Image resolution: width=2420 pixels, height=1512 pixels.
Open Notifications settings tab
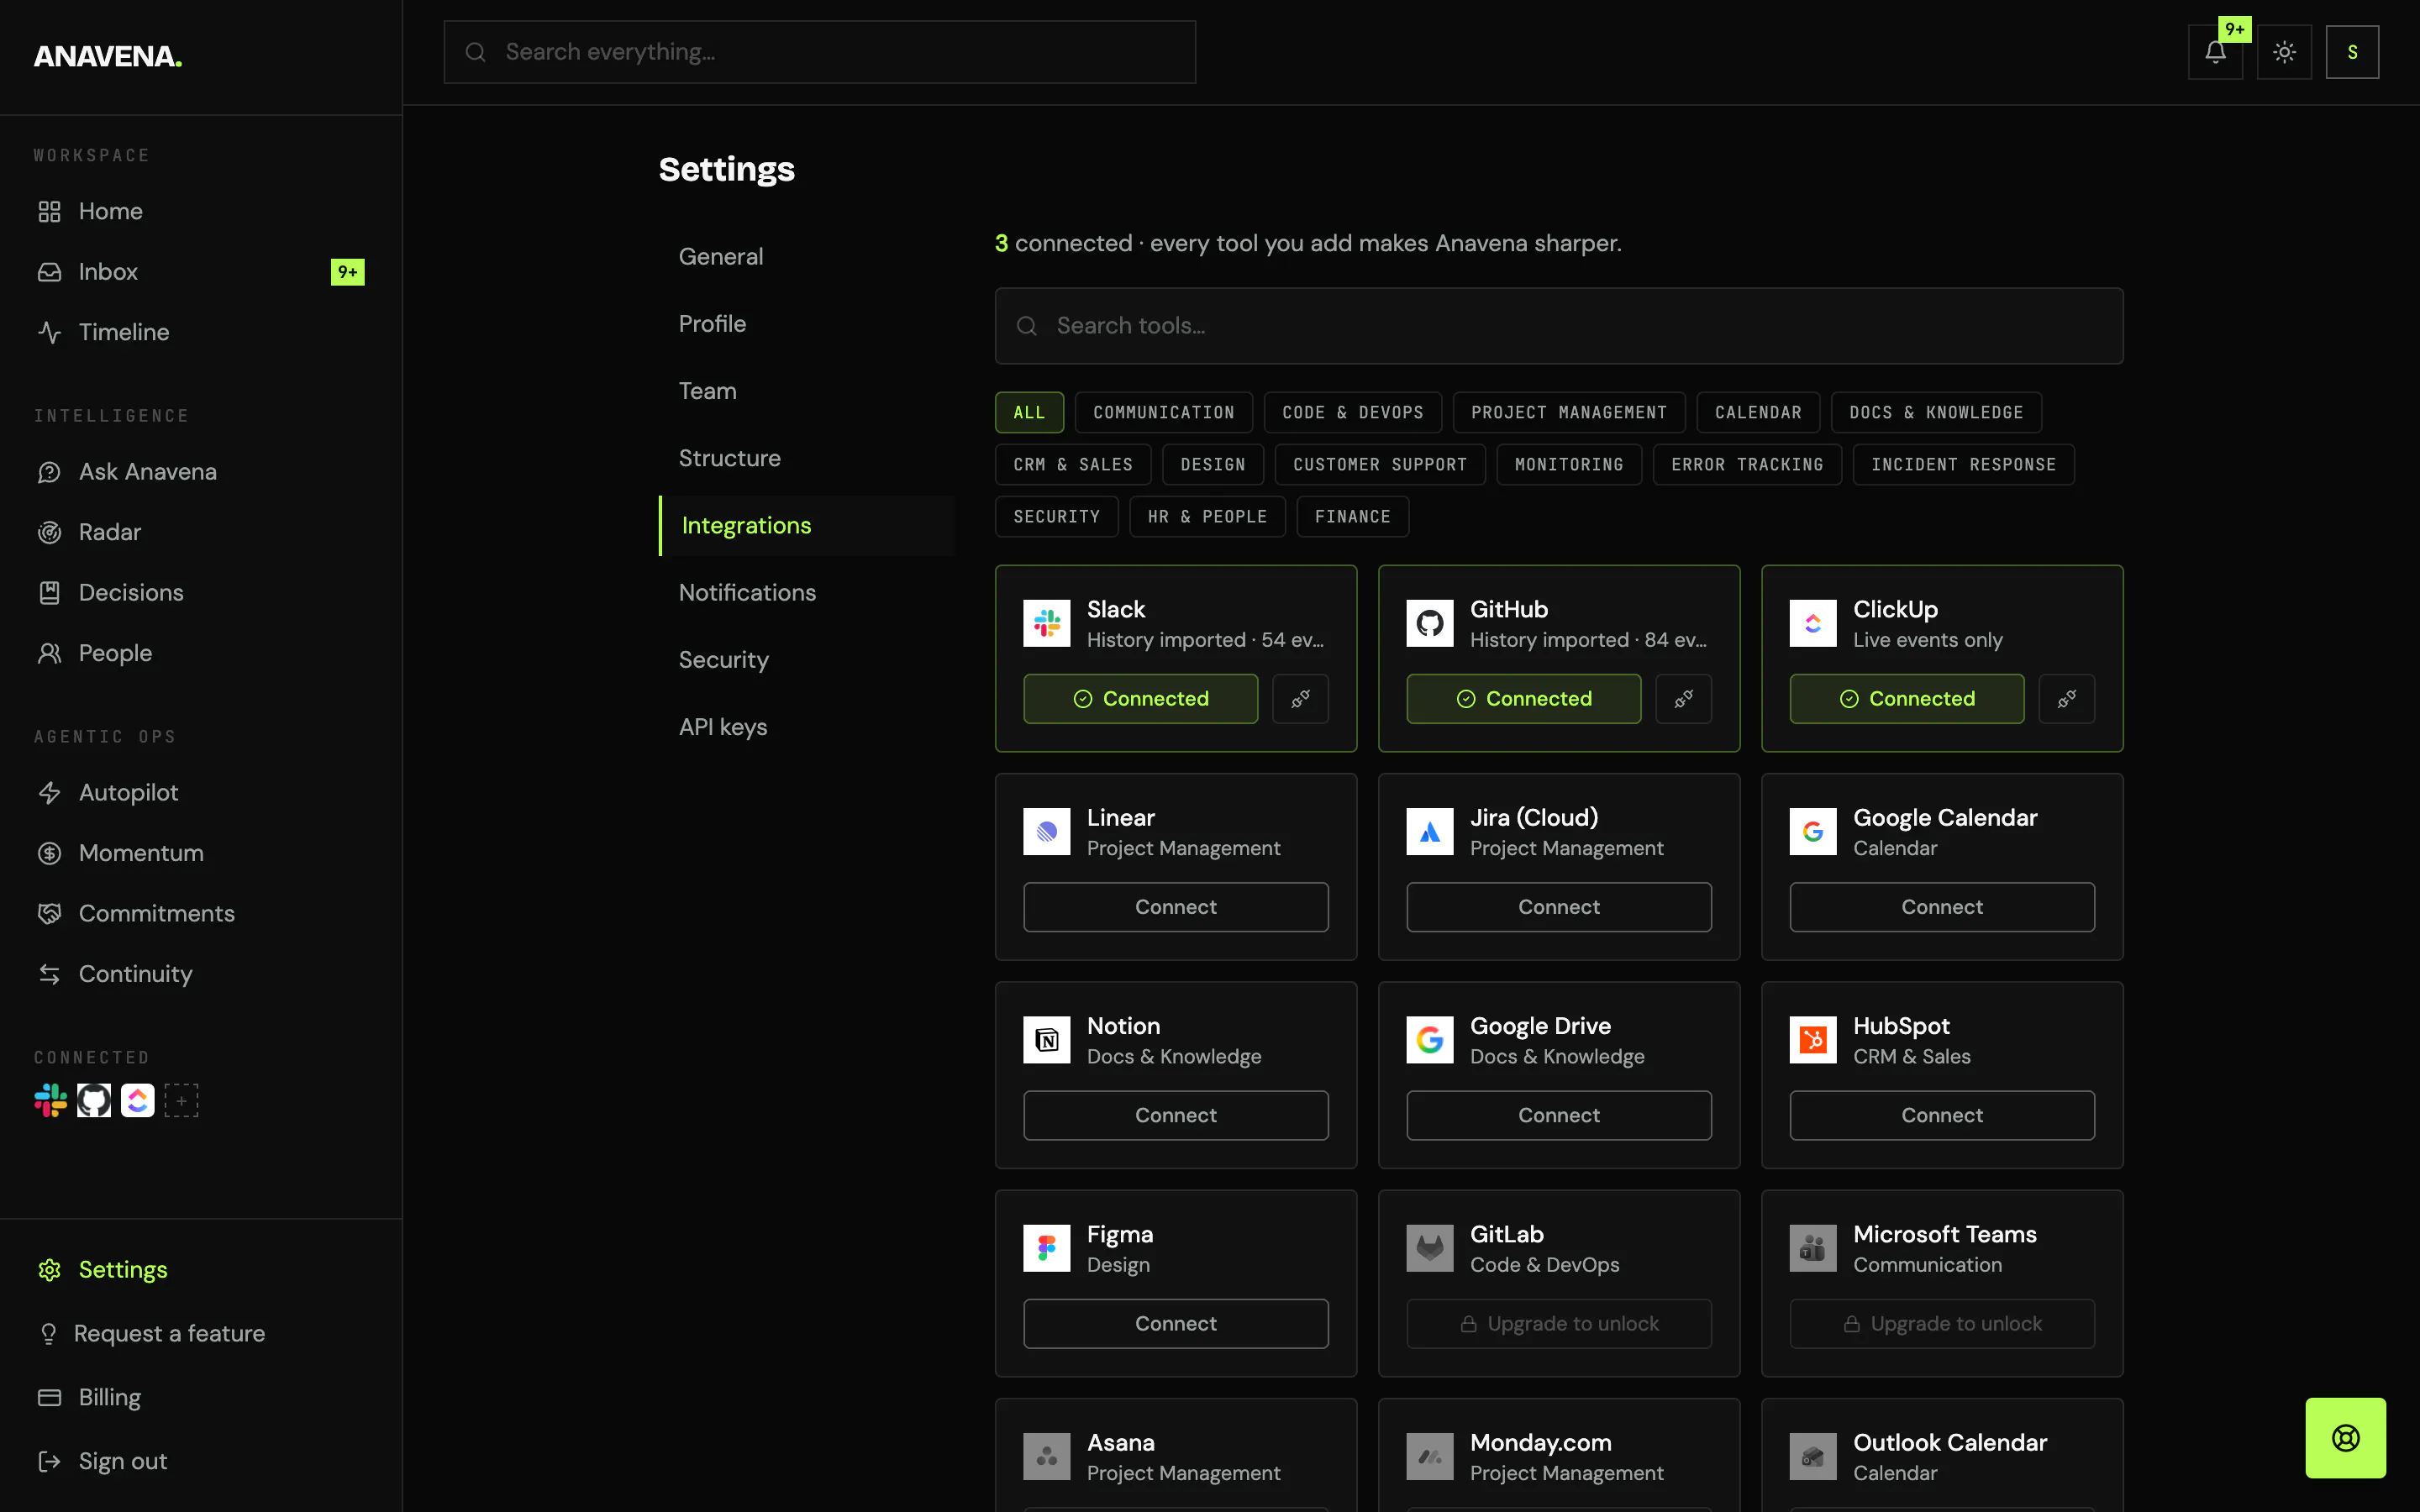pos(806,592)
